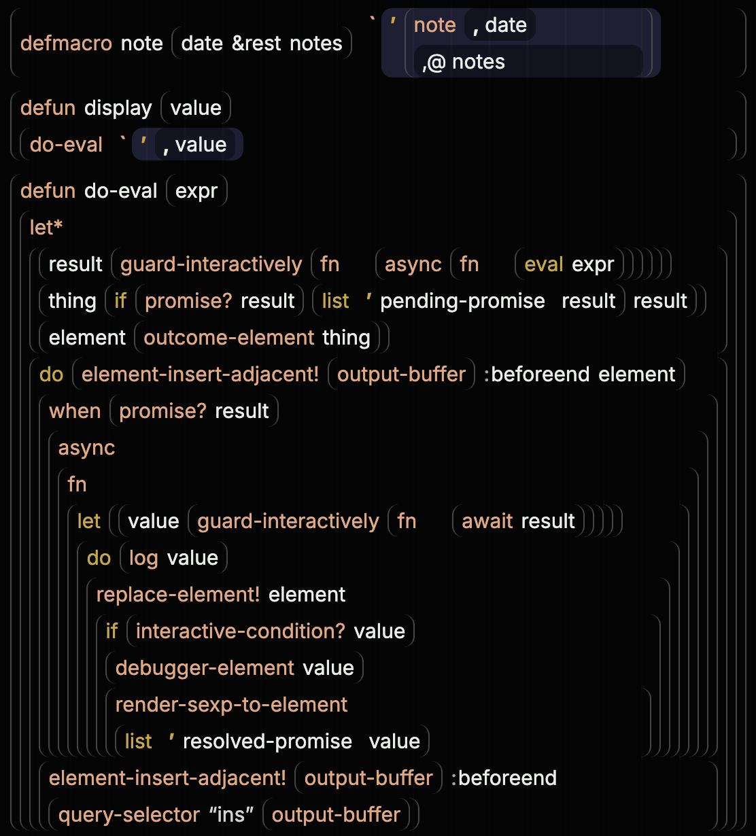Click the ", date" unquote block

coord(500,25)
